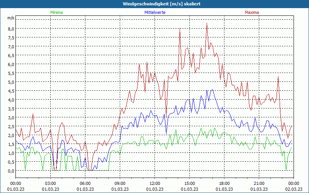The width and height of the screenshot is (309, 193).
Task: Click the 01.03.23 date under 12:00
Action: [155, 189]
